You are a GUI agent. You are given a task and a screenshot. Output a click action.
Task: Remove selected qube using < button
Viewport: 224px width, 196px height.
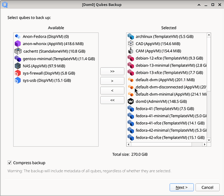click(x=112, y=91)
